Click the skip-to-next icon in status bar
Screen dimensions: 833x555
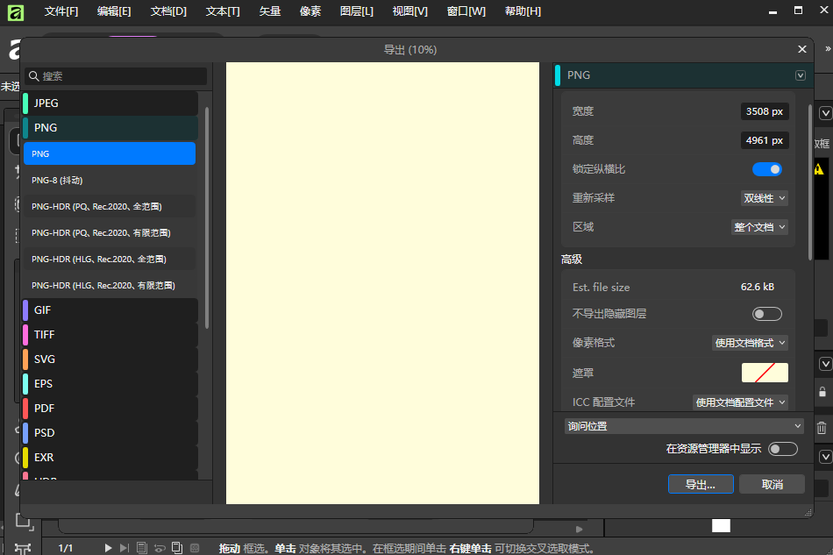pos(125,548)
